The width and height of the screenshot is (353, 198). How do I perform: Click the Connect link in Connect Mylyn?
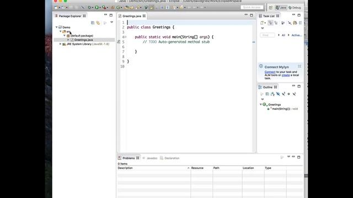point(270,72)
